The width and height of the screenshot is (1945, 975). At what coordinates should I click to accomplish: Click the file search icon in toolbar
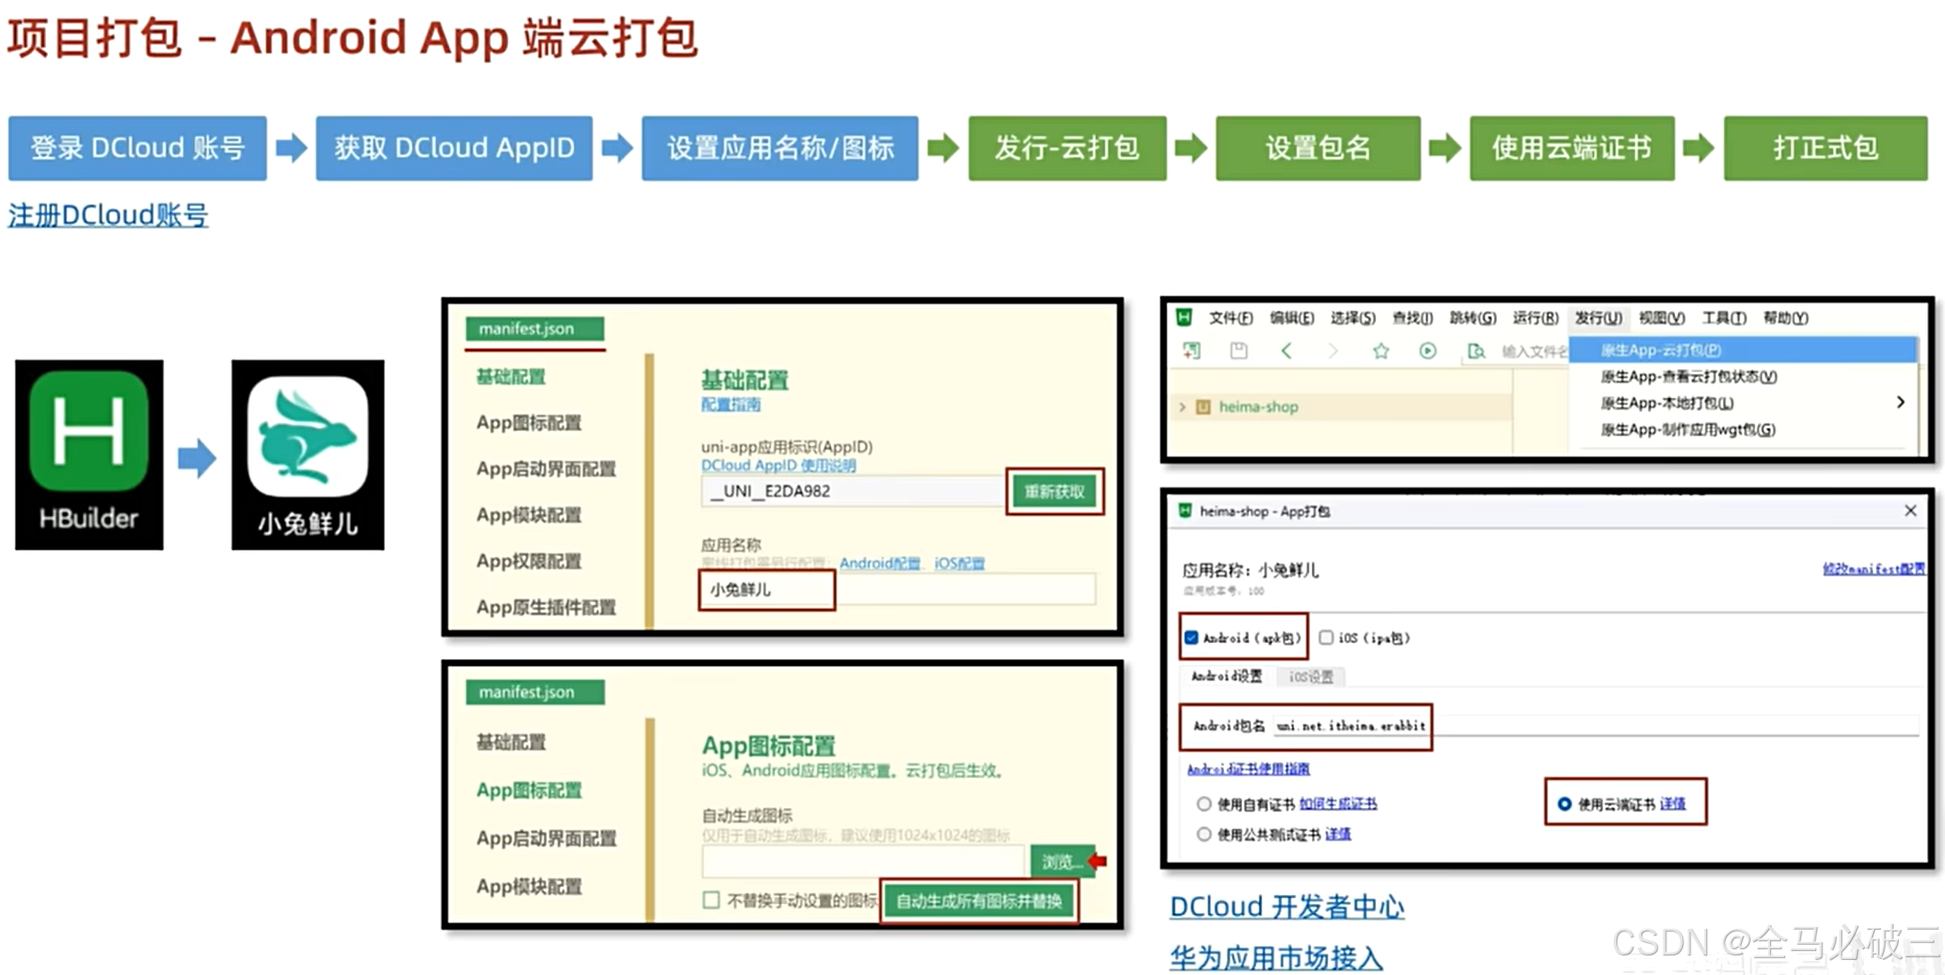1475,351
